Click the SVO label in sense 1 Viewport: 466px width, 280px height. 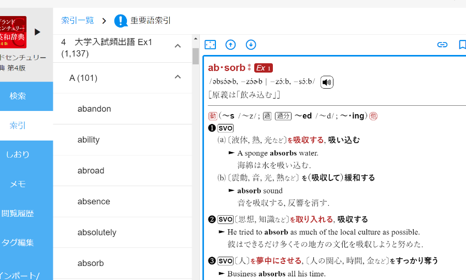[226, 128]
